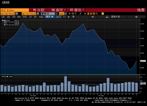Click the last price tag on axis
147x106 pixels.
[x=143, y=61]
